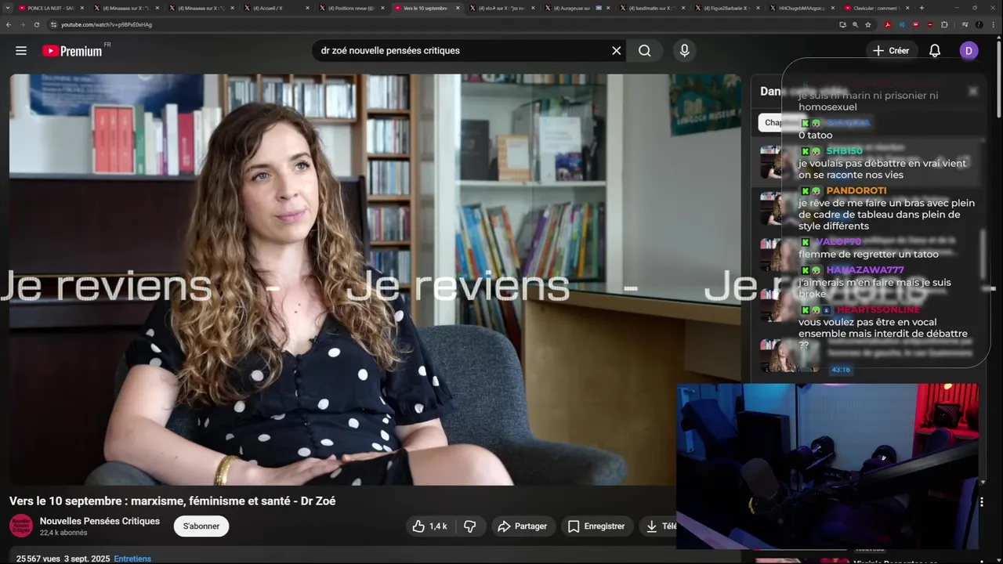Click the 25 567 vues view count
This screenshot has width=1003, height=564.
38,559
